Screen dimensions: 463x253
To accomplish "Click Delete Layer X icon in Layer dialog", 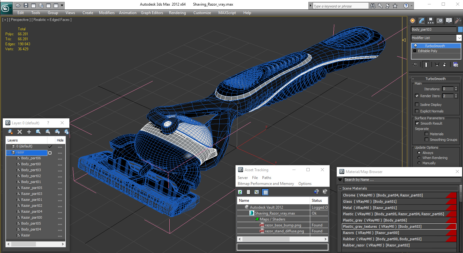I will click(x=20, y=132).
